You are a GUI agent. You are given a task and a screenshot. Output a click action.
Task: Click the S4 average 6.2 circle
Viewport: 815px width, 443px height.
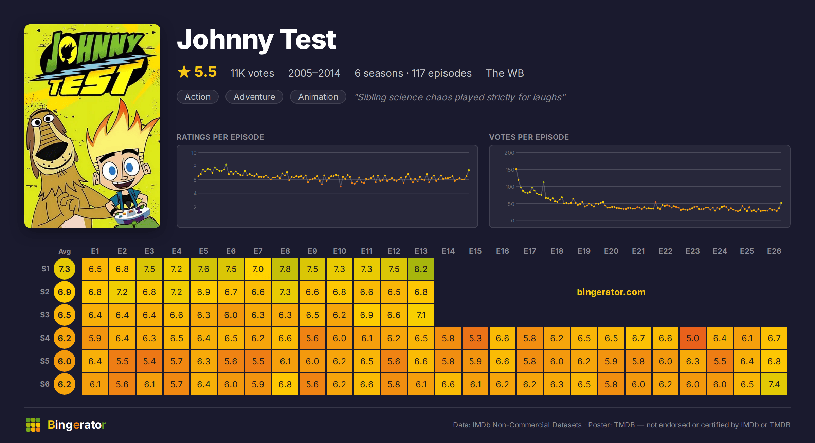[65, 338]
